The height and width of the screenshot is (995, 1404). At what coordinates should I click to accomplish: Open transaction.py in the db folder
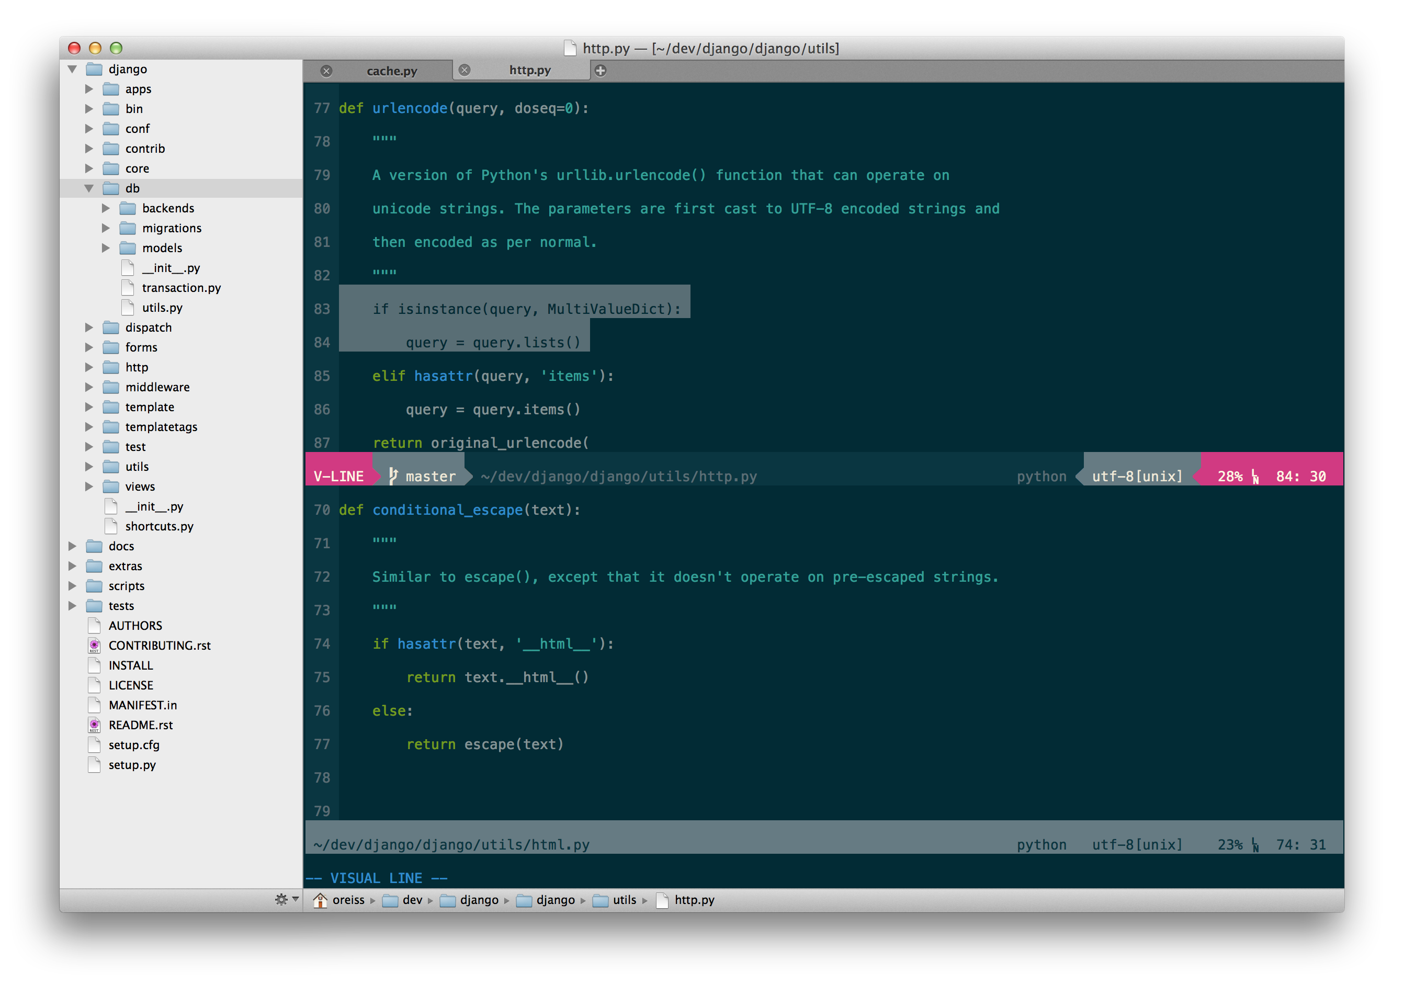click(182, 288)
